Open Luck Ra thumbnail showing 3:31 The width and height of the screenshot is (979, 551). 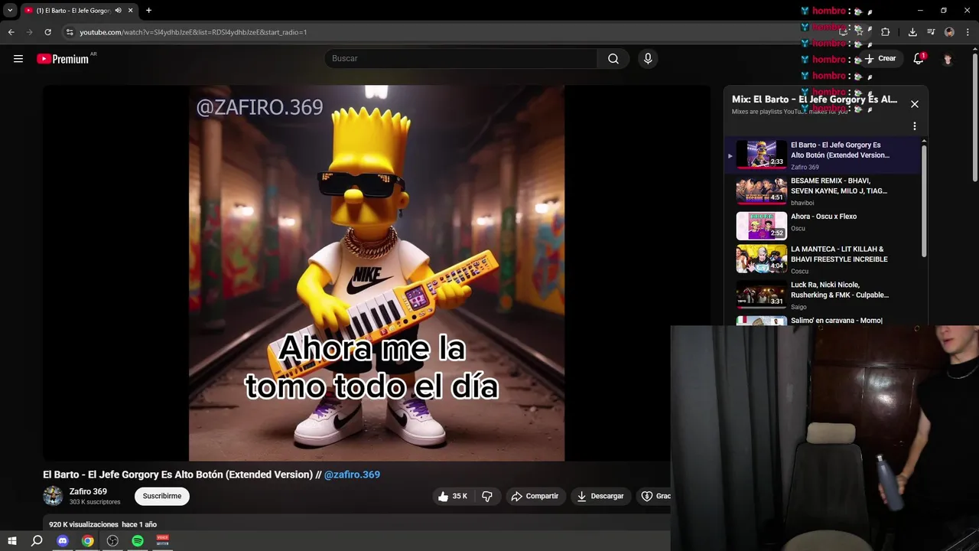[761, 295]
